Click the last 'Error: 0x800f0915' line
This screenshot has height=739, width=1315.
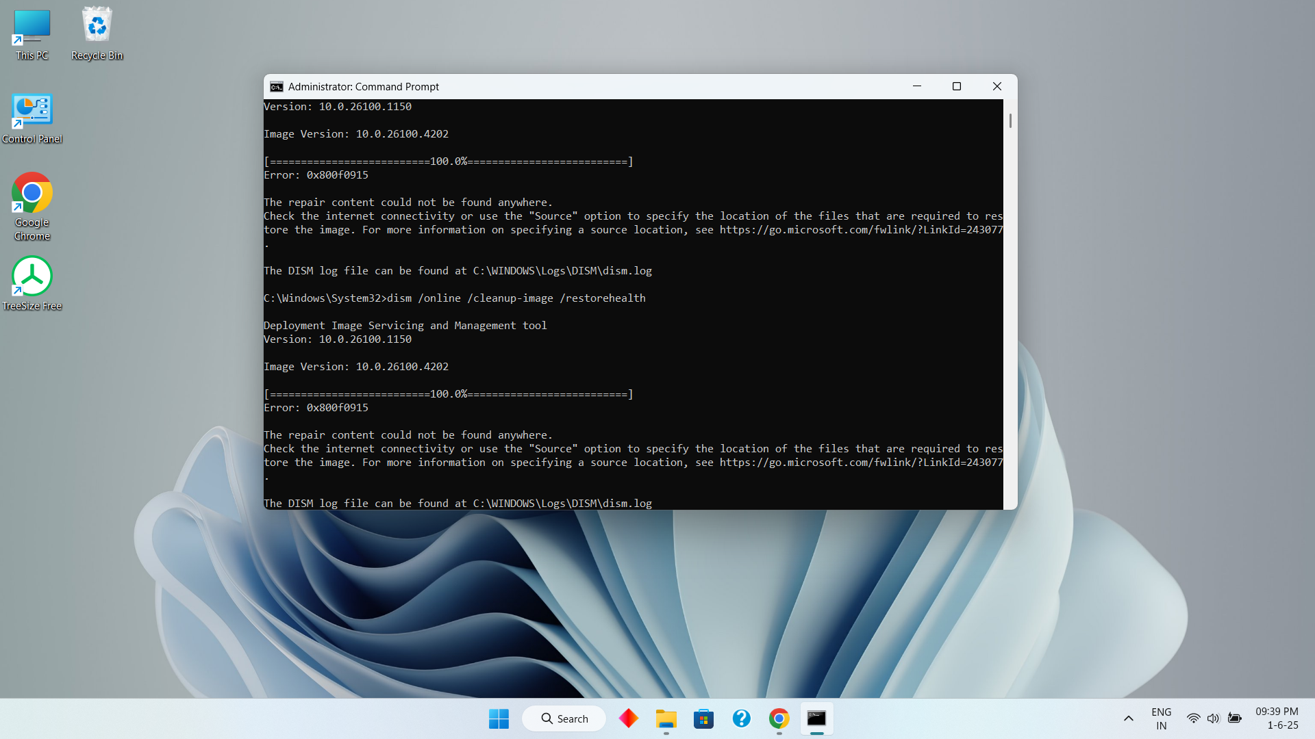(316, 408)
